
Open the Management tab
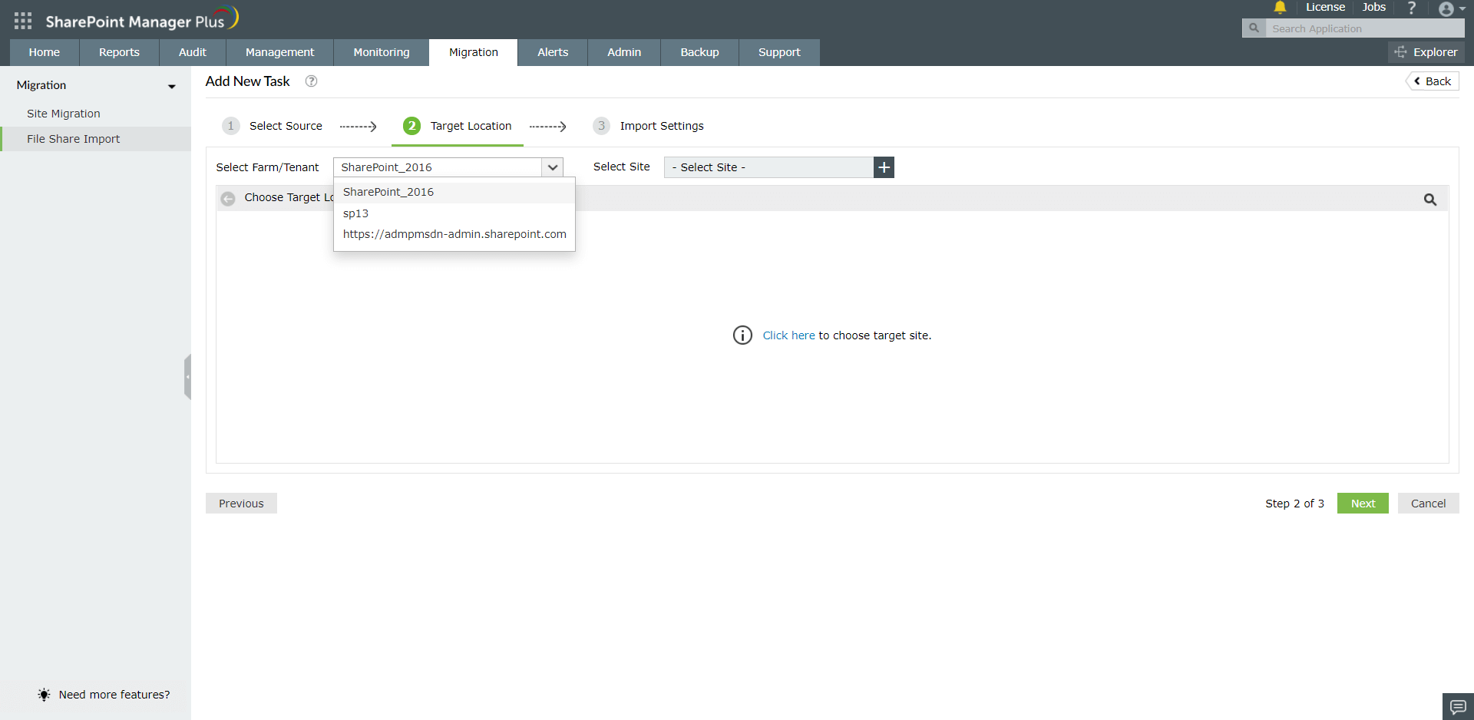click(280, 52)
